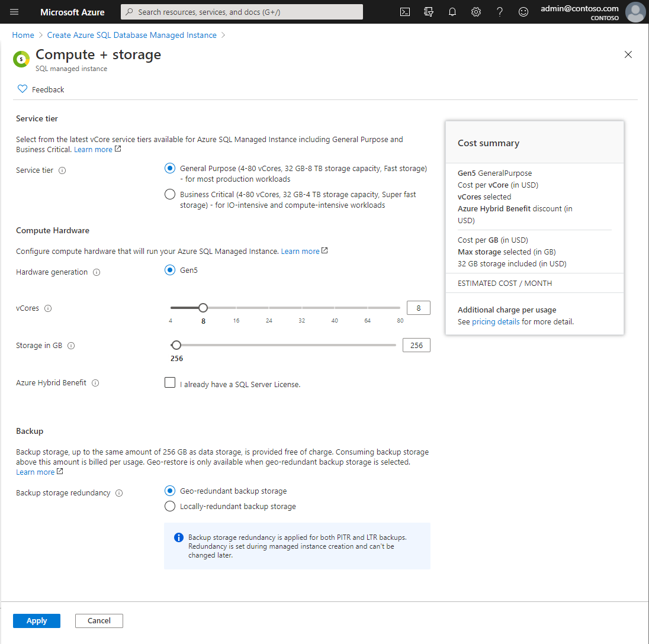Send a smiley feedback from the top bar
The height and width of the screenshot is (644, 649).
(x=523, y=12)
